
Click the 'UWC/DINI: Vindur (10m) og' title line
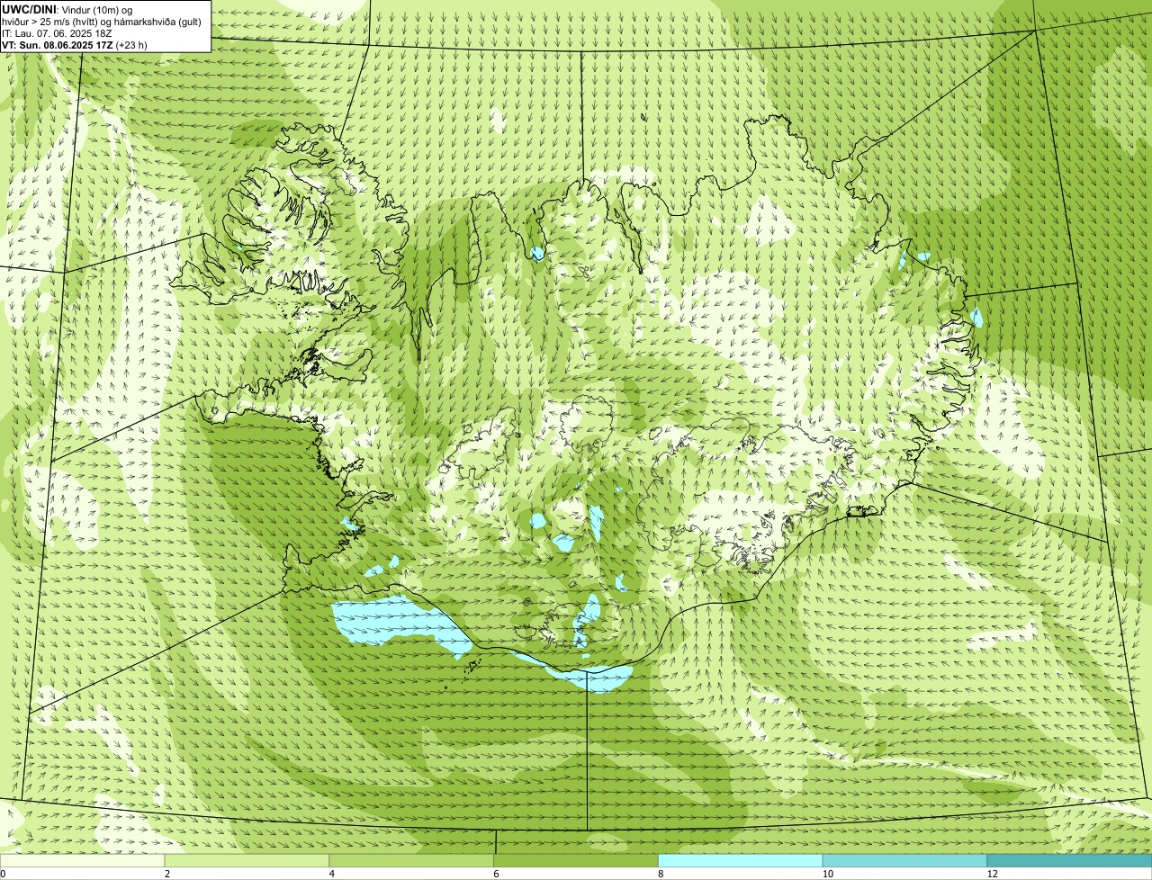[x=67, y=9]
